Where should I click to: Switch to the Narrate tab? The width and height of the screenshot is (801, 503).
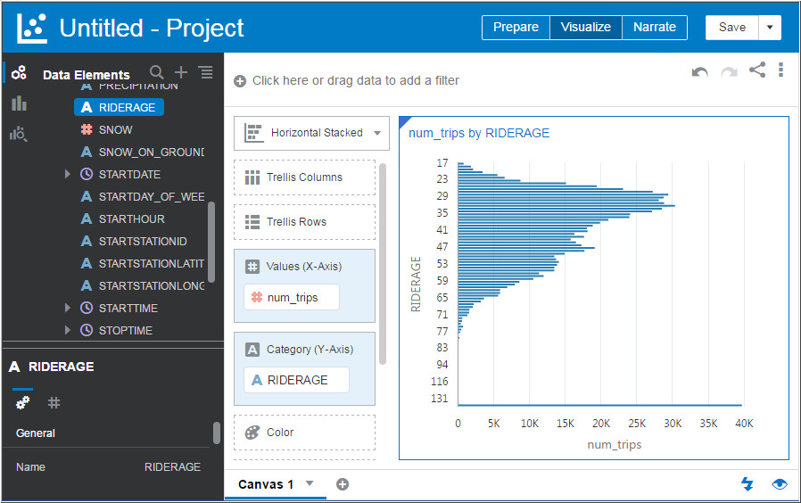[655, 28]
